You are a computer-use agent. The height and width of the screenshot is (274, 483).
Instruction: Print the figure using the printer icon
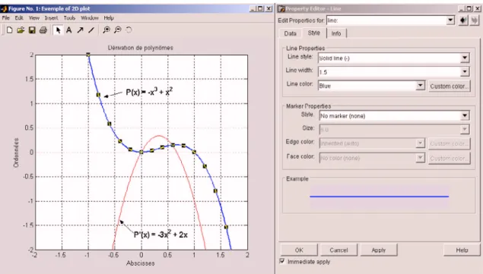point(43,30)
